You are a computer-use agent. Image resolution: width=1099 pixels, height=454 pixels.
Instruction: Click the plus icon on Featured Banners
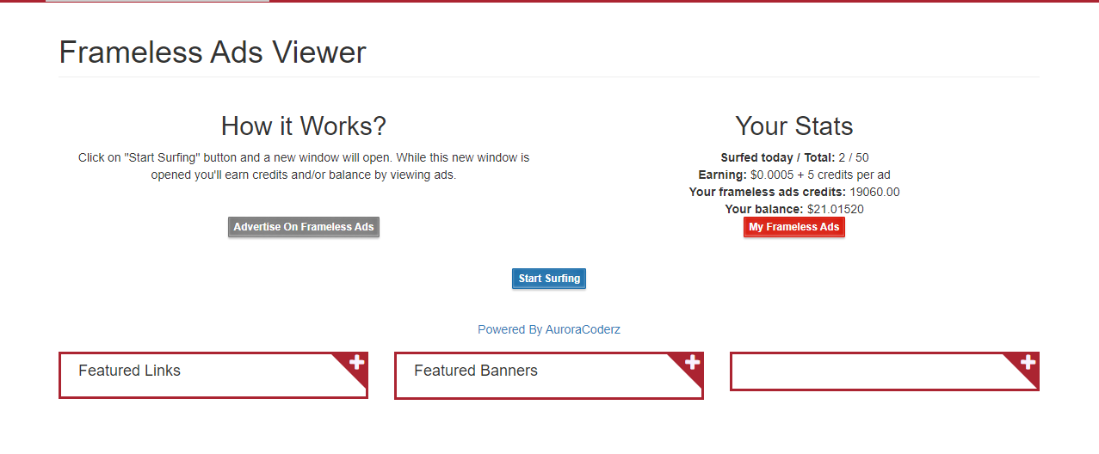693,363
